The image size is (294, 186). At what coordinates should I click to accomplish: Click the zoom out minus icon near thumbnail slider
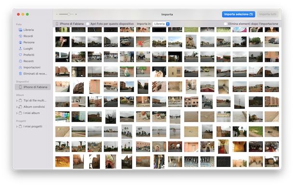57,14
